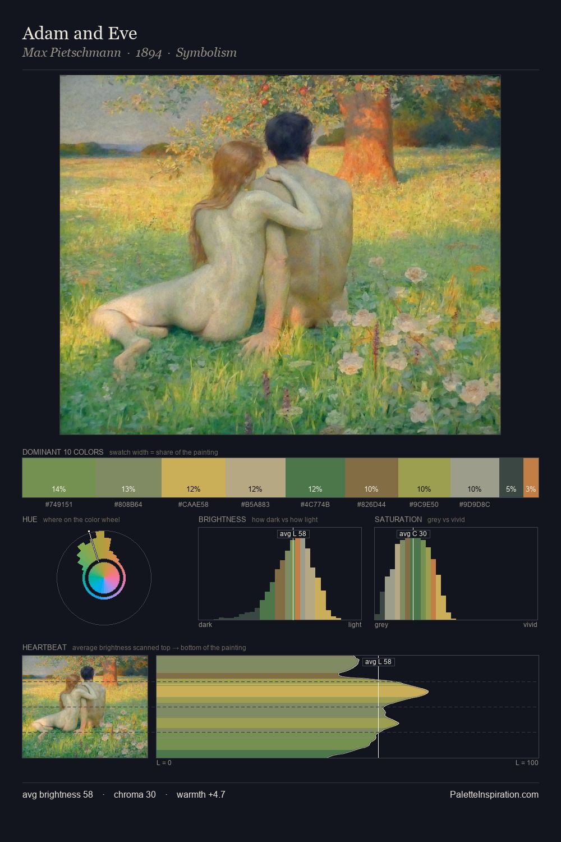Click the hue color wheel

(x=104, y=578)
